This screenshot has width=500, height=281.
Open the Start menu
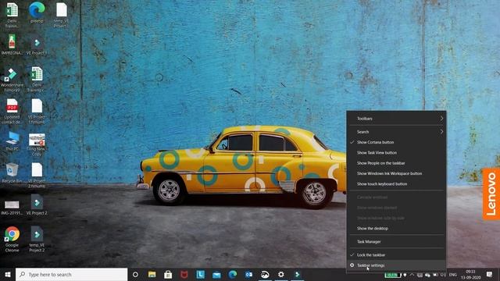(8, 274)
